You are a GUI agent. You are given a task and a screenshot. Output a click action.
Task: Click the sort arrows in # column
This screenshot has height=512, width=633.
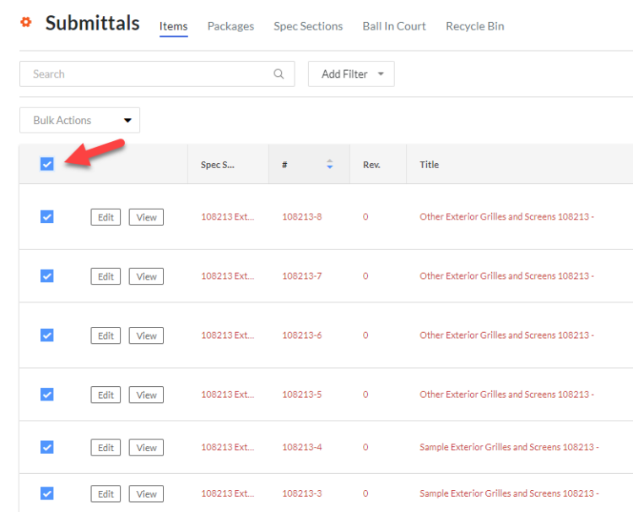pos(330,165)
